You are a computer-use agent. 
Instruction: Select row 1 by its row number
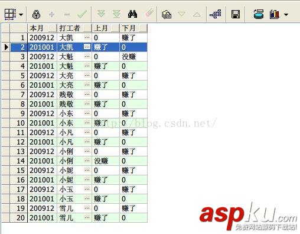pos(18,37)
